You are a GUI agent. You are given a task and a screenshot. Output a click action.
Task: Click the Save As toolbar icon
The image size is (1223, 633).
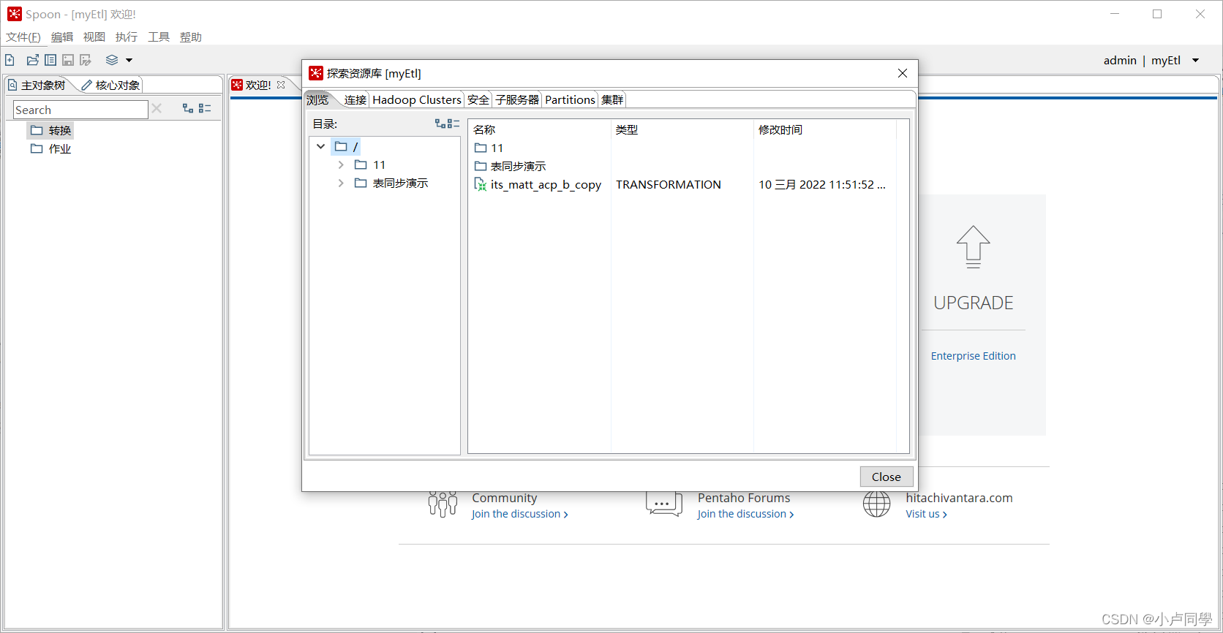(86, 60)
